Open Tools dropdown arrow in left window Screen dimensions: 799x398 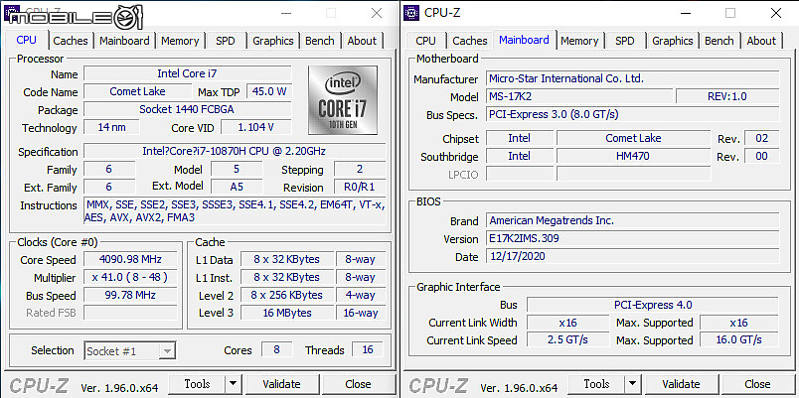234,384
